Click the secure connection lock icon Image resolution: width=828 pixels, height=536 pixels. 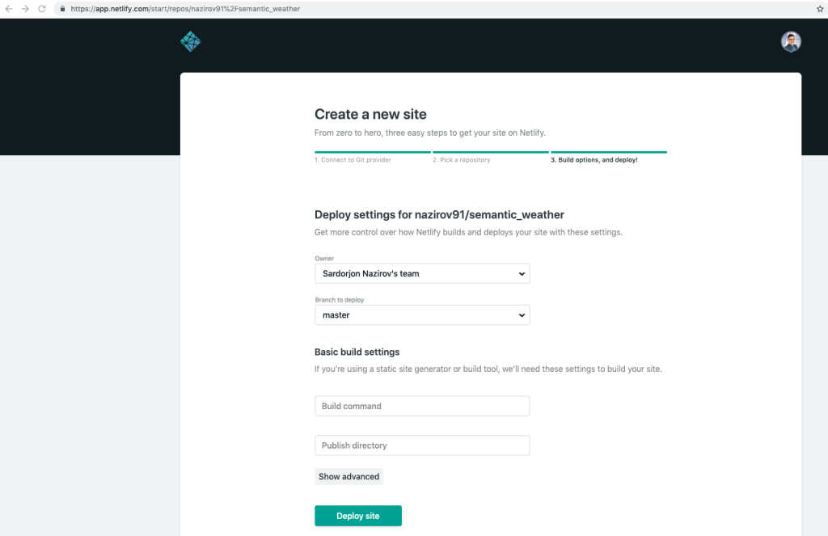62,9
